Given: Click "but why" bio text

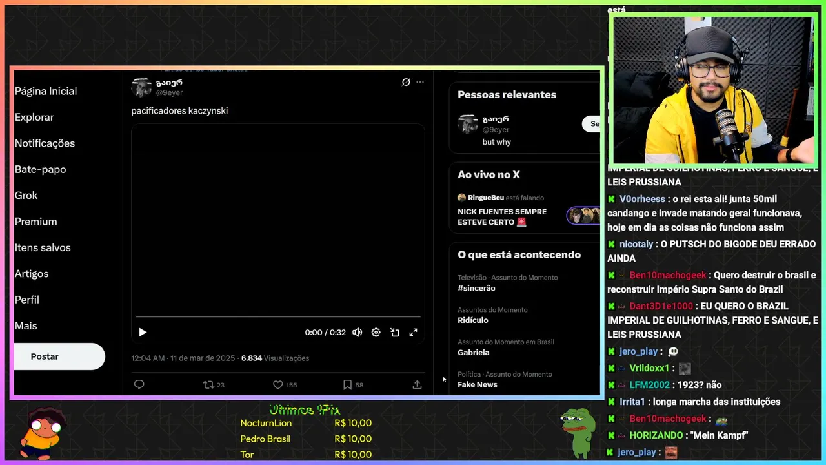Looking at the screenshot, I should (497, 142).
